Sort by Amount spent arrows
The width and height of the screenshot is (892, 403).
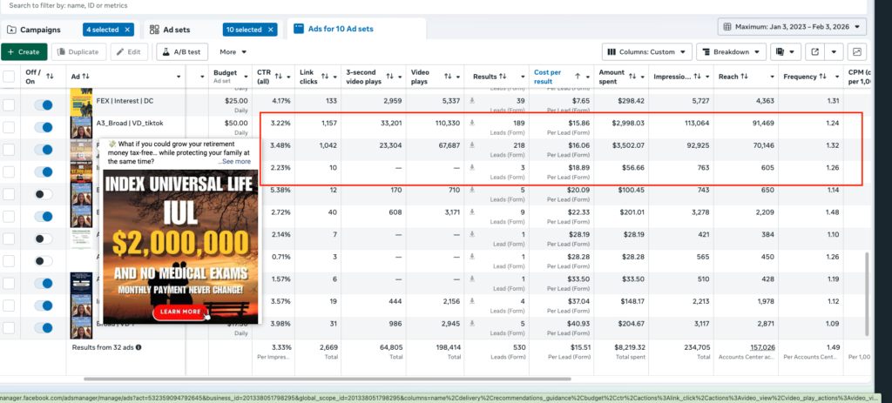point(632,77)
